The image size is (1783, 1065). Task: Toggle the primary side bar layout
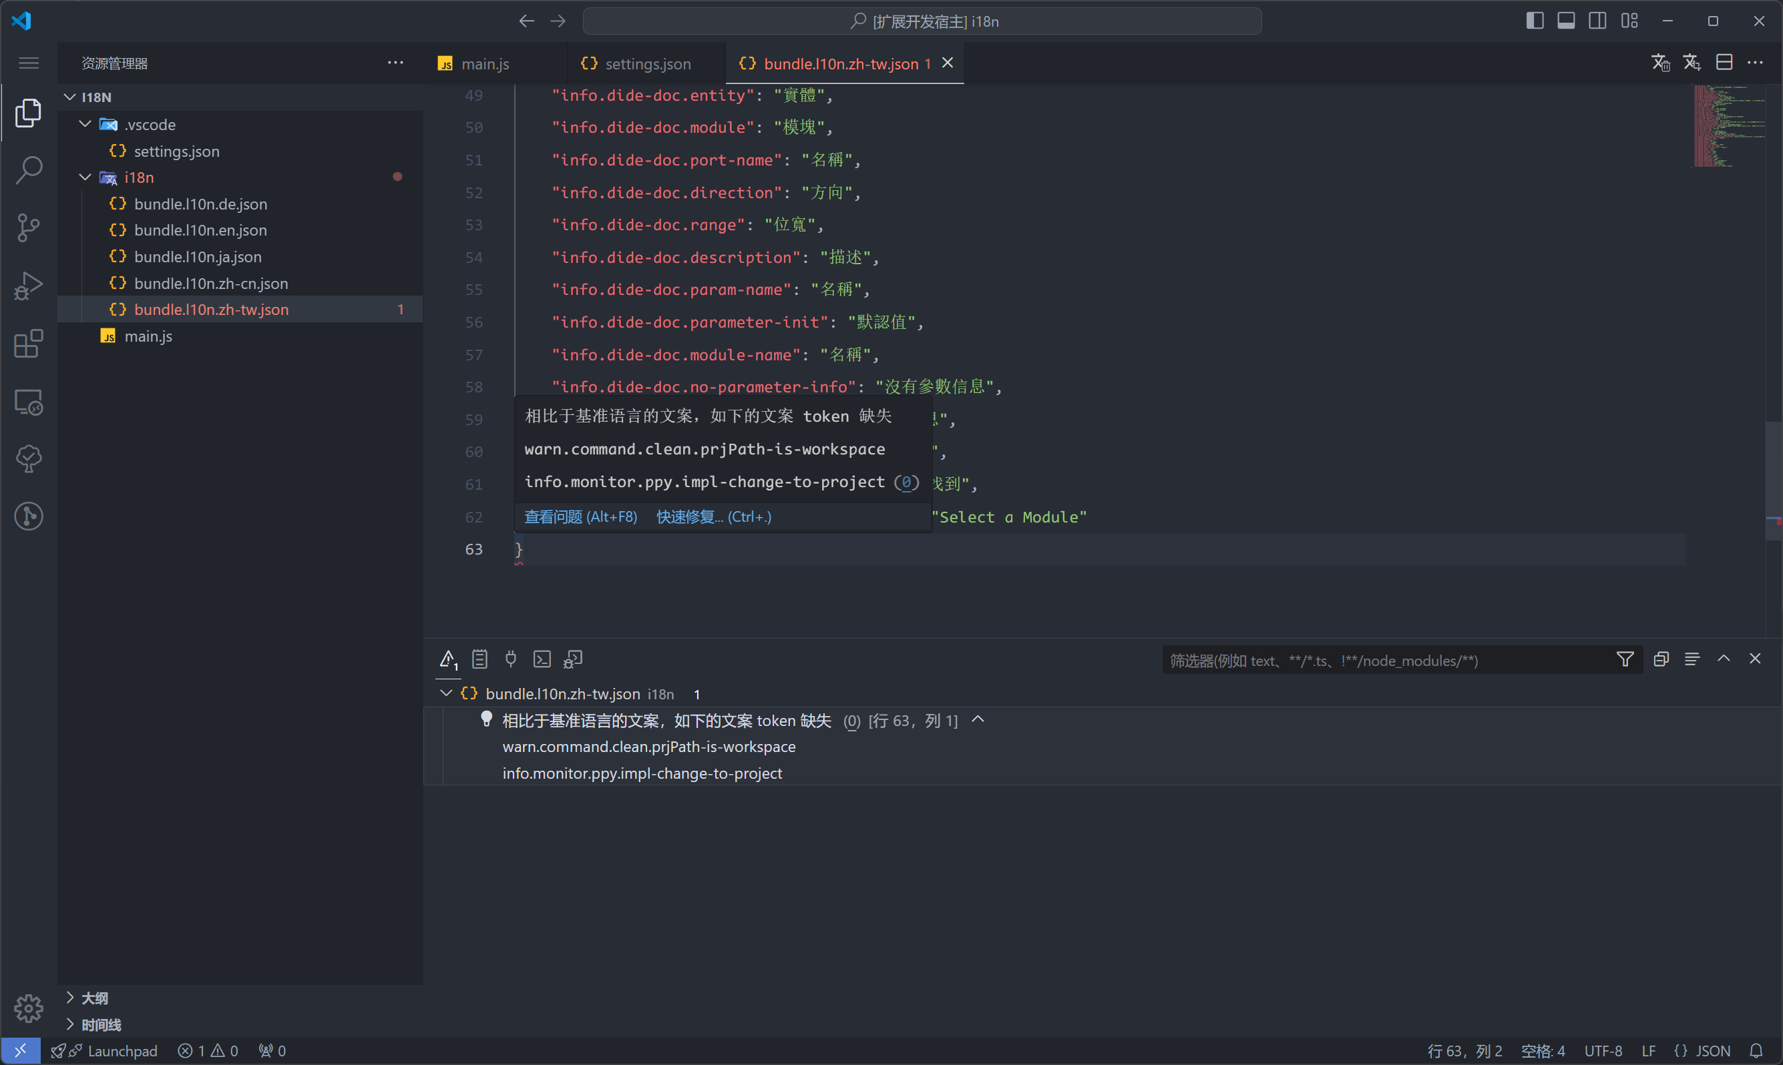pos(1535,21)
